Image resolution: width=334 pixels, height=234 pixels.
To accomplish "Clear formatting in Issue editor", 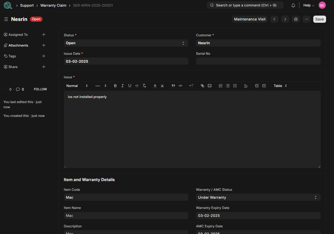I will 144,86.
